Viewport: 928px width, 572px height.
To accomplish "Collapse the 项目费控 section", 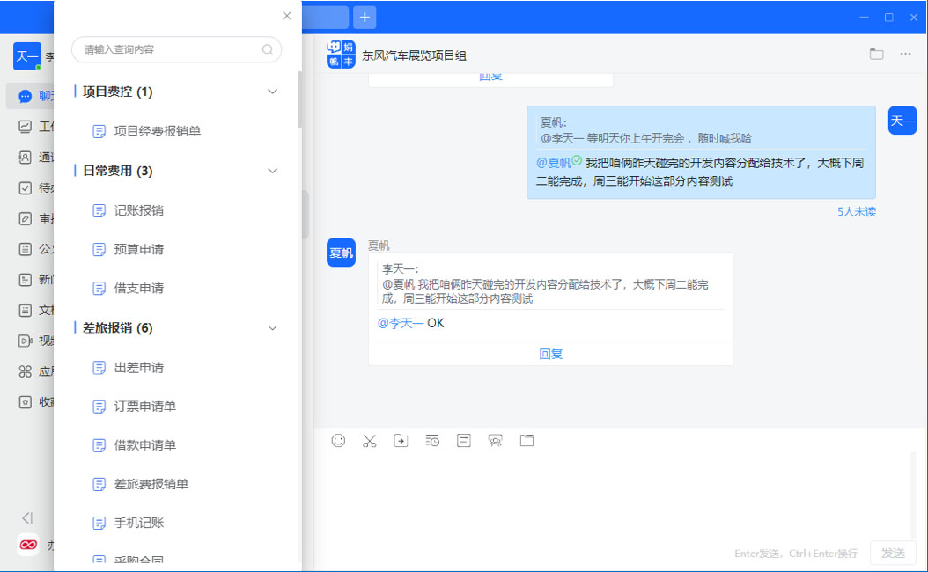I will pos(272,92).
